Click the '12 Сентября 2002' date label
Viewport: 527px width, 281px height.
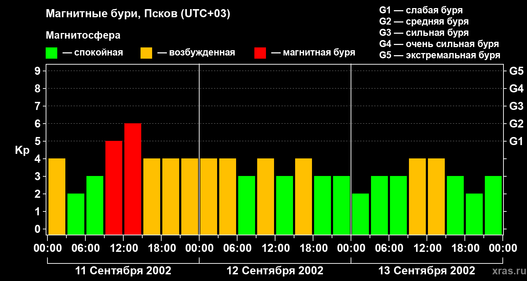(x=275, y=271)
